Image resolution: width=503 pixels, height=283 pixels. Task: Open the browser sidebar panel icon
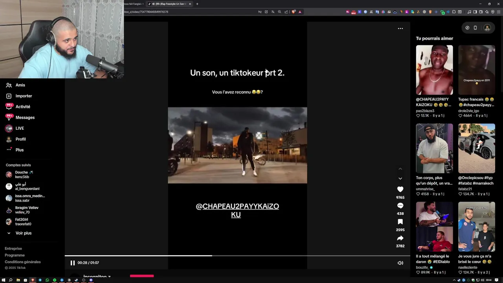(x=475, y=12)
